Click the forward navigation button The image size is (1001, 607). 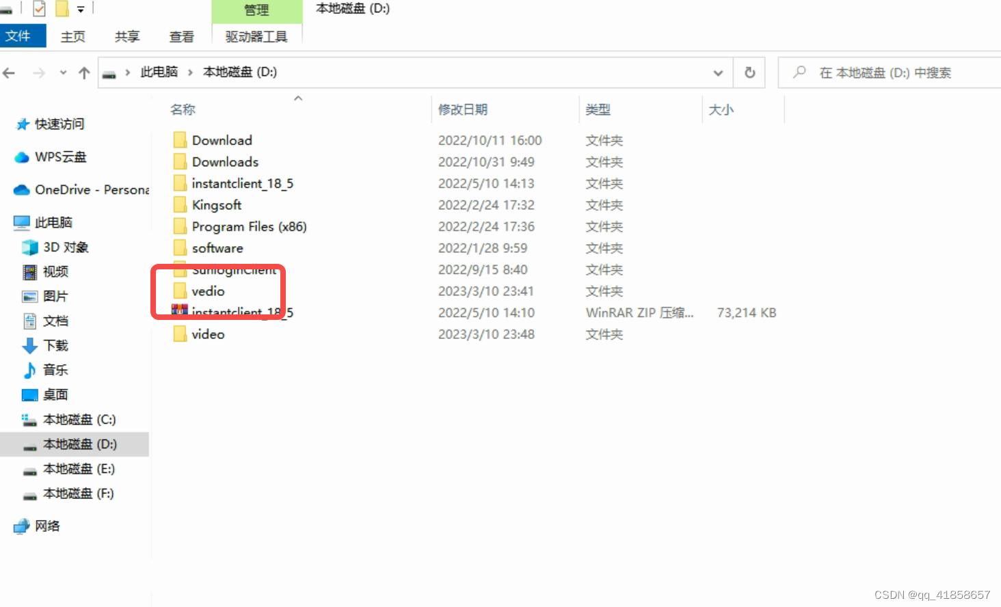tap(40, 72)
